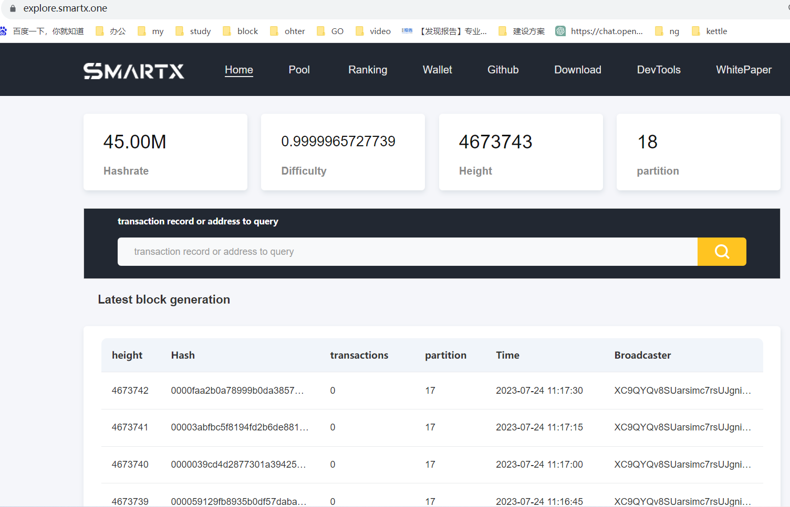The height and width of the screenshot is (507, 790).
Task: Open the DevTools page
Action: [659, 70]
